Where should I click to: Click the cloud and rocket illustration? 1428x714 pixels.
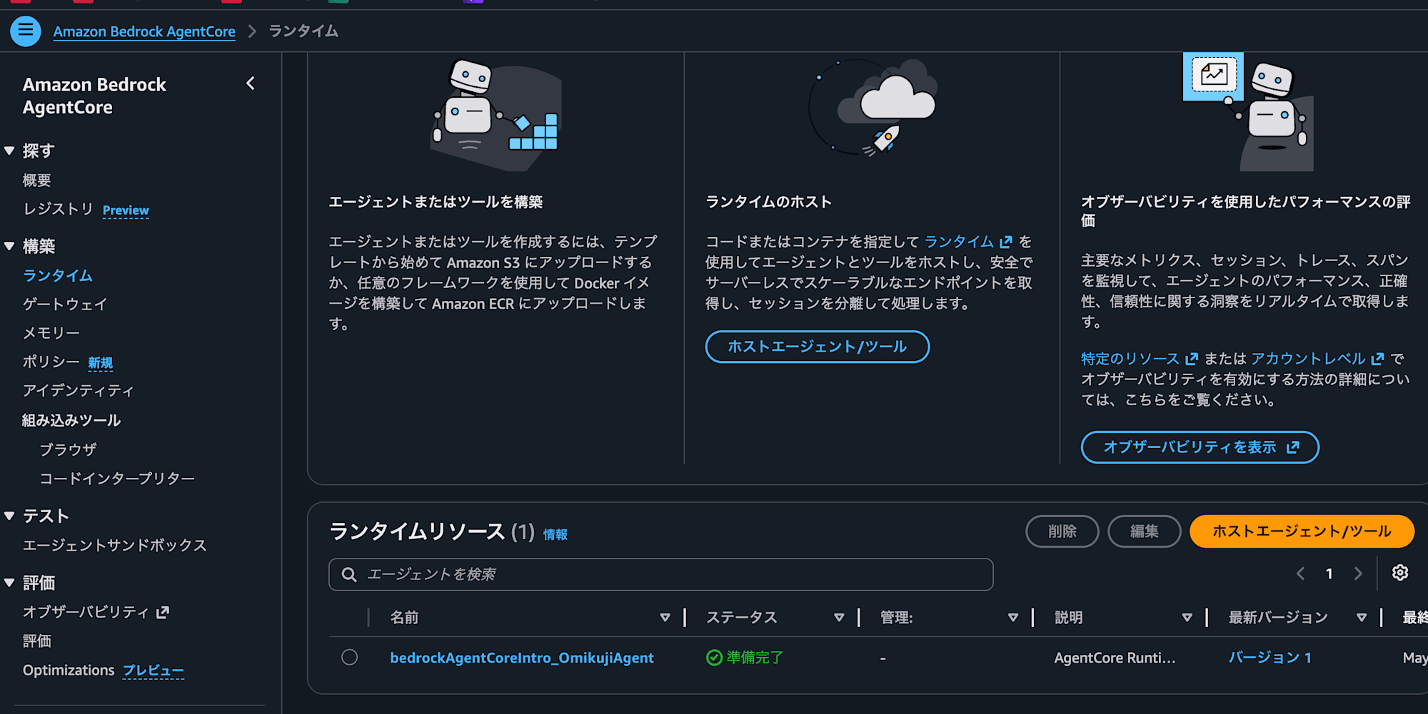pyautogui.click(x=873, y=107)
